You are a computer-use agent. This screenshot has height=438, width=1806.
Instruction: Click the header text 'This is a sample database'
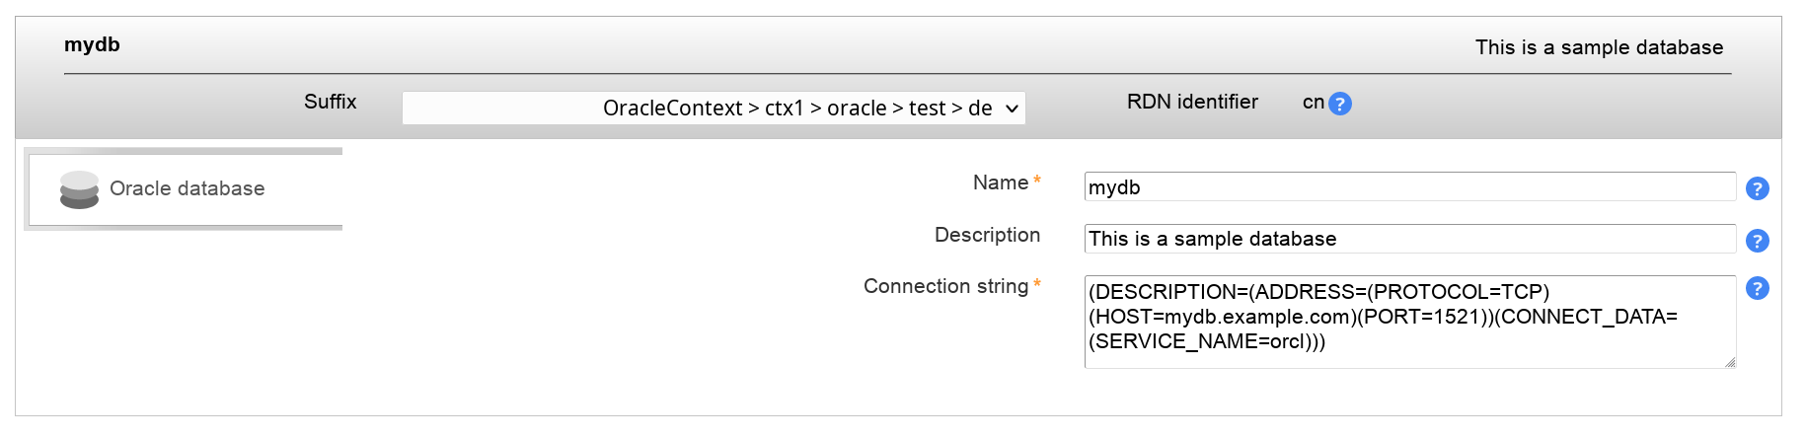[x=1599, y=47]
